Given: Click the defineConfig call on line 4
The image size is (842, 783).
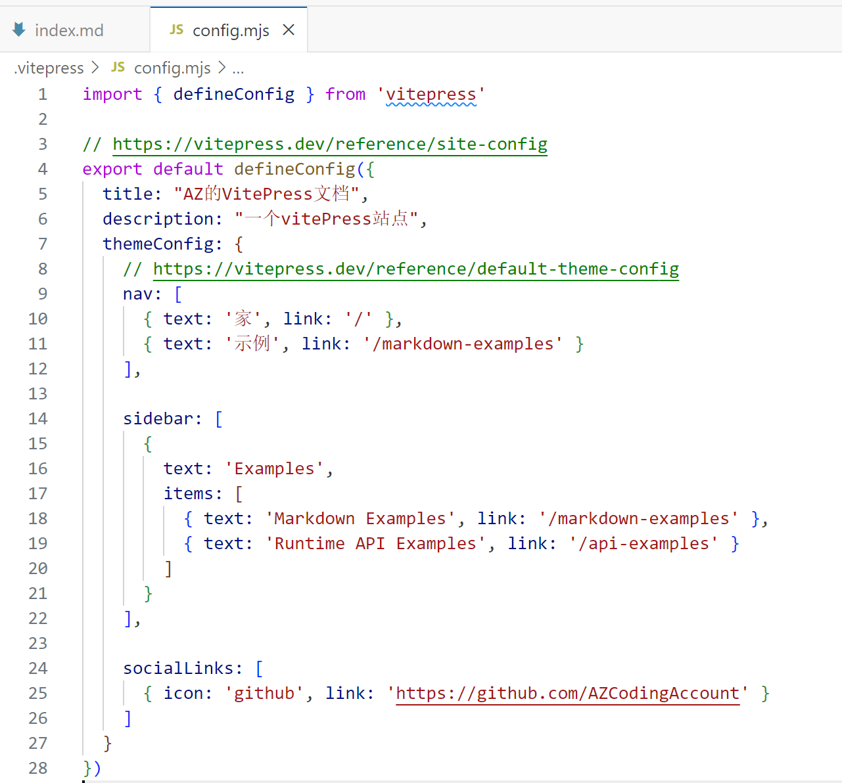Looking at the screenshot, I should click(294, 169).
